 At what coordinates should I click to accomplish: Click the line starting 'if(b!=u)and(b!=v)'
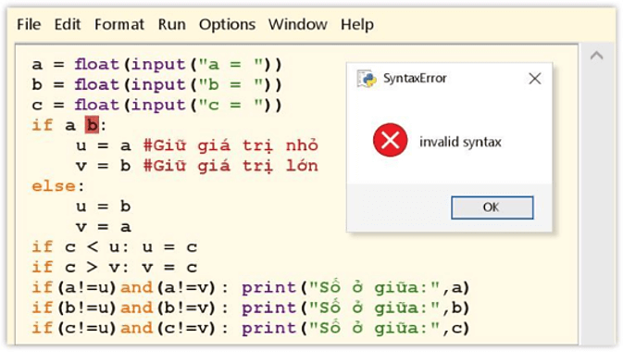[251, 308]
